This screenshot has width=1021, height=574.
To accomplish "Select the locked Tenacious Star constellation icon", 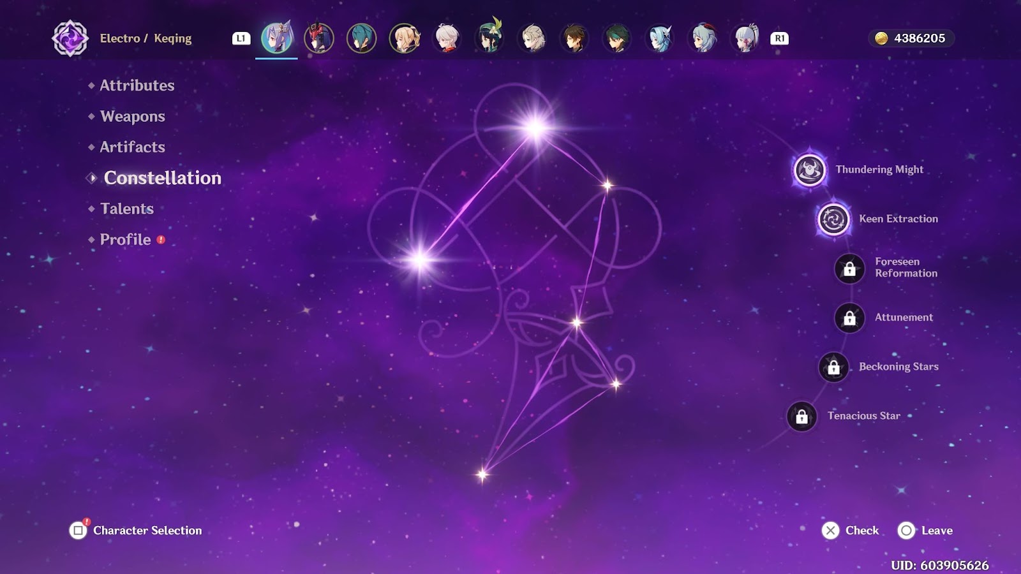I will [801, 416].
